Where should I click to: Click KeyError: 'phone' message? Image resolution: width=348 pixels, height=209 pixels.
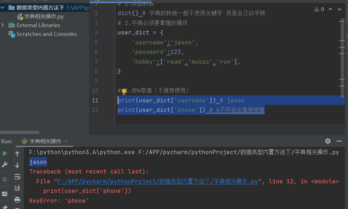click(x=59, y=201)
